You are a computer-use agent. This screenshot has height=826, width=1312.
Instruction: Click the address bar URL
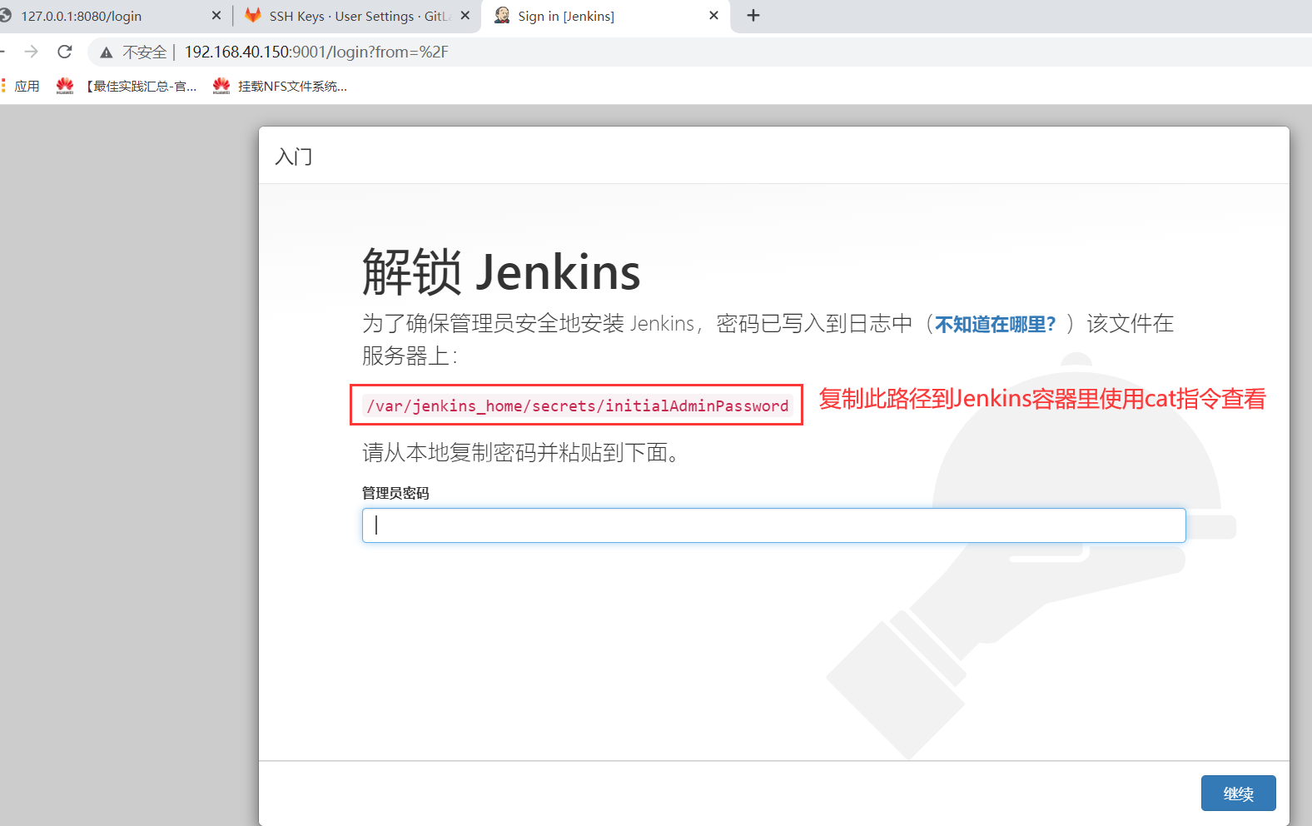coord(316,52)
